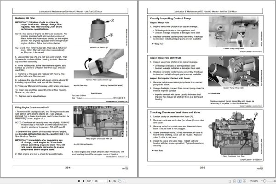Return to the previous view
This screenshot has width=276, height=184.
pyautogui.click(x=120, y=181)
